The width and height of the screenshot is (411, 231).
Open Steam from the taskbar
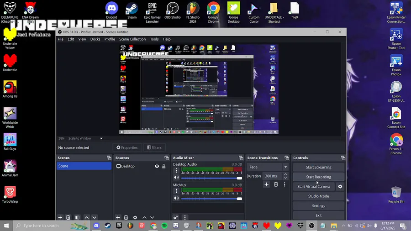coord(107,226)
